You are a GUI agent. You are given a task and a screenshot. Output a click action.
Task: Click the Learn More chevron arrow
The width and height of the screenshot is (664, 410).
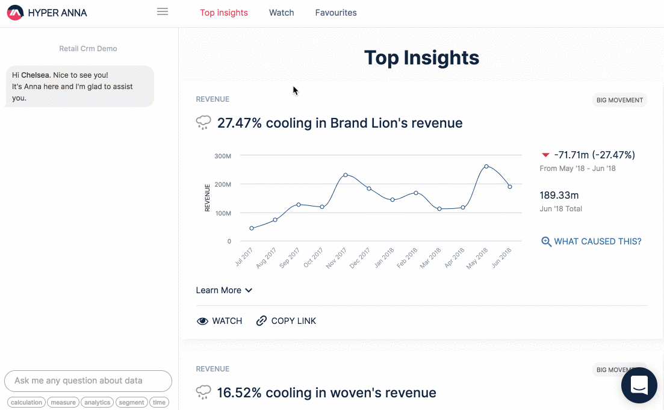pyautogui.click(x=249, y=290)
